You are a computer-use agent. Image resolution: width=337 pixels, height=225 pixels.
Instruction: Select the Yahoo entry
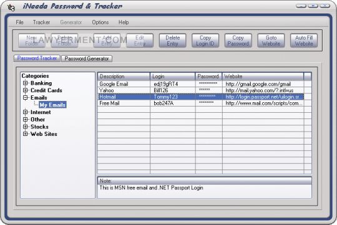pos(106,90)
